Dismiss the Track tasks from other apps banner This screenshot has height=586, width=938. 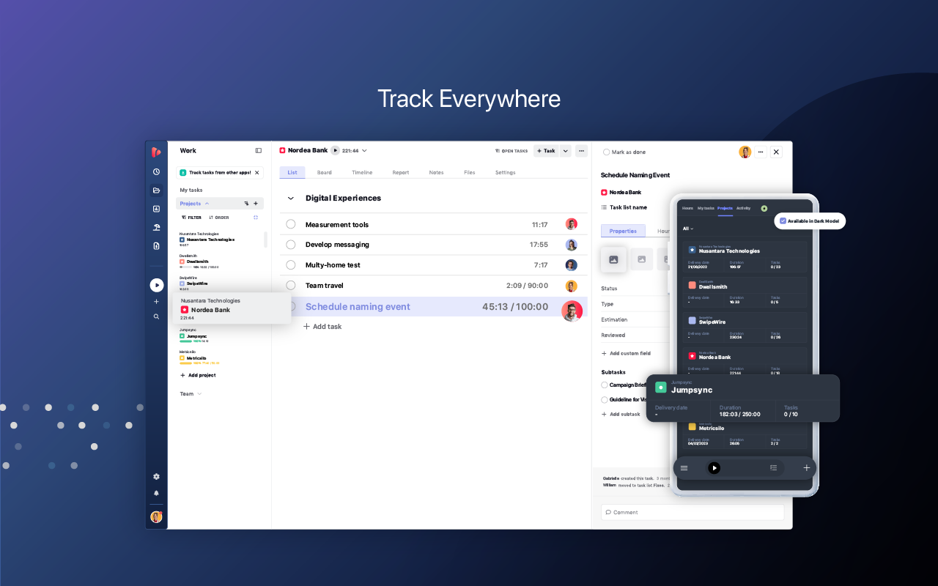point(256,173)
